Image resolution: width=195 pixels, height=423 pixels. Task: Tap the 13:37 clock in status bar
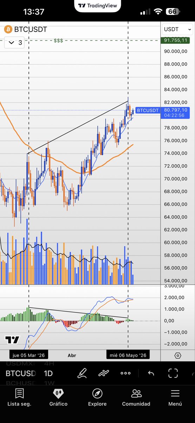(34, 12)
